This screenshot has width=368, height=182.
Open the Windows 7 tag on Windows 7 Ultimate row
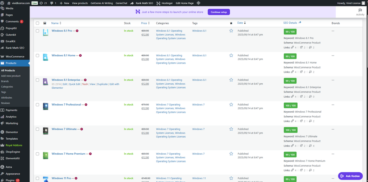tap(198, 129)
